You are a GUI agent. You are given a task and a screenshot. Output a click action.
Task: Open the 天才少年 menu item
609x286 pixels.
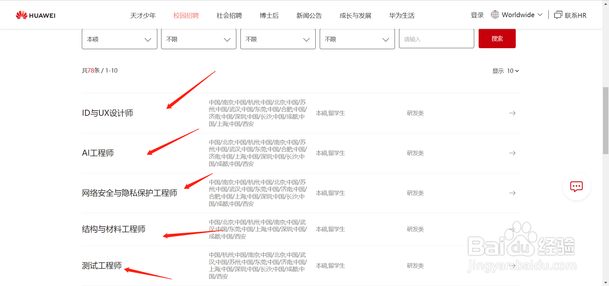pyautogui.click(x=143, y=16)
